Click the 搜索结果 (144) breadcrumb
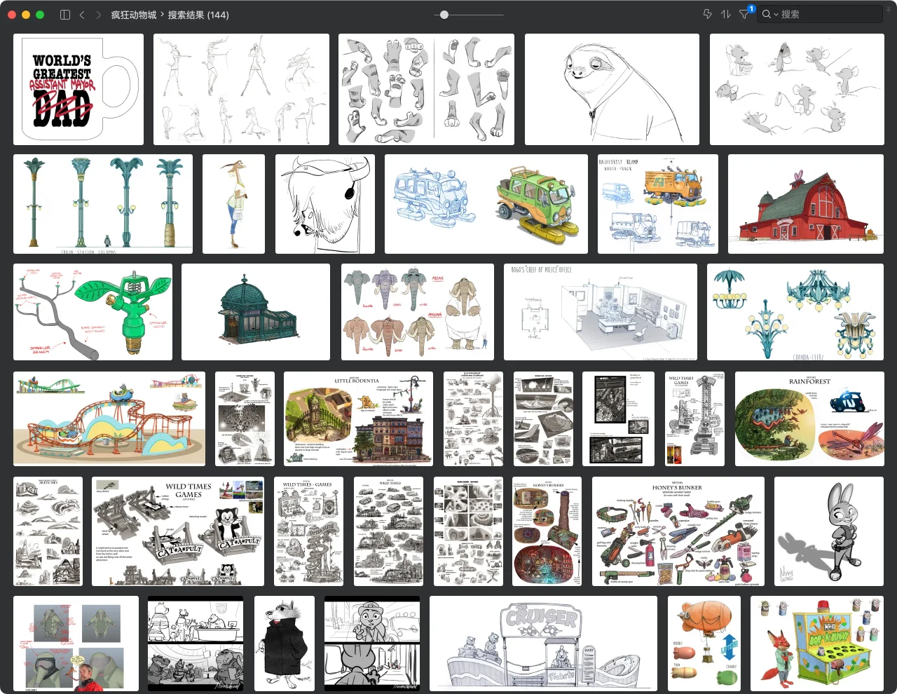Viewport: 897px width, 694px height. coord(198,14)
